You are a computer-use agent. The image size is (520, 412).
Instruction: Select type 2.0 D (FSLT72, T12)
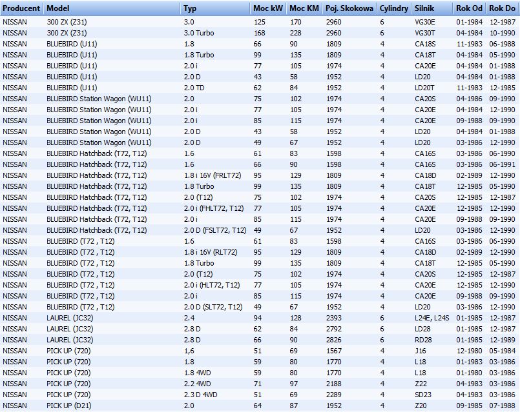[x=215, y=230]
